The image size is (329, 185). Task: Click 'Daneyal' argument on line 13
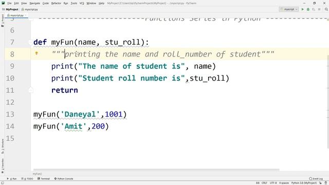click(80, 114)
